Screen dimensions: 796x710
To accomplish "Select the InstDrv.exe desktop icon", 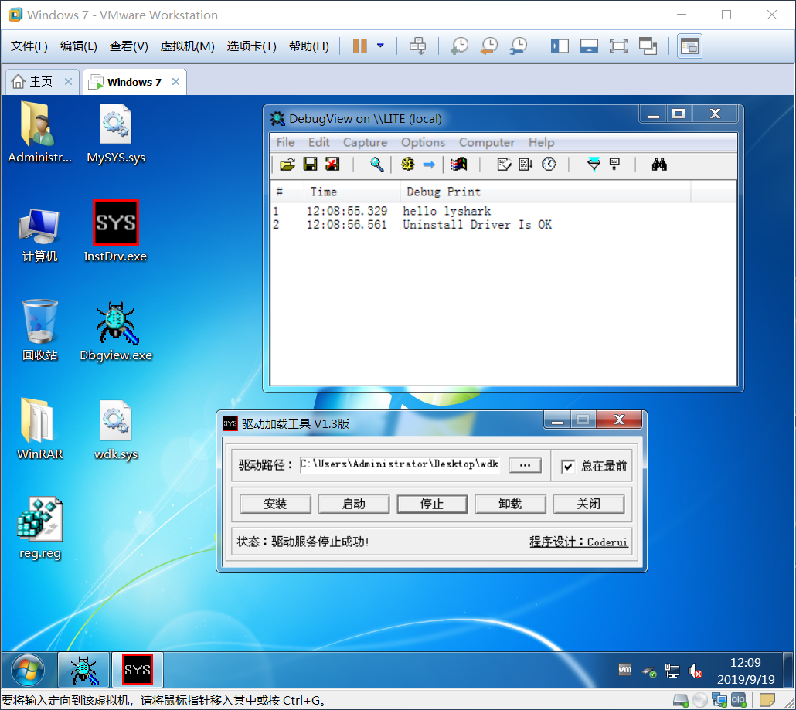I will [116, 232].
